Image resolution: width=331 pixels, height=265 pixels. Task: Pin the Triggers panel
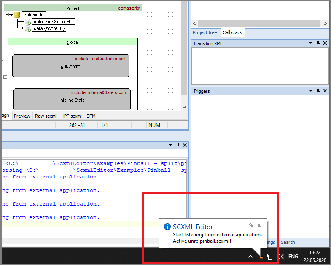point(318,91)
